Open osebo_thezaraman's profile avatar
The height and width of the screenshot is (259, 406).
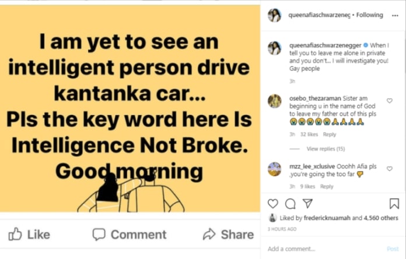pos(275,101)
